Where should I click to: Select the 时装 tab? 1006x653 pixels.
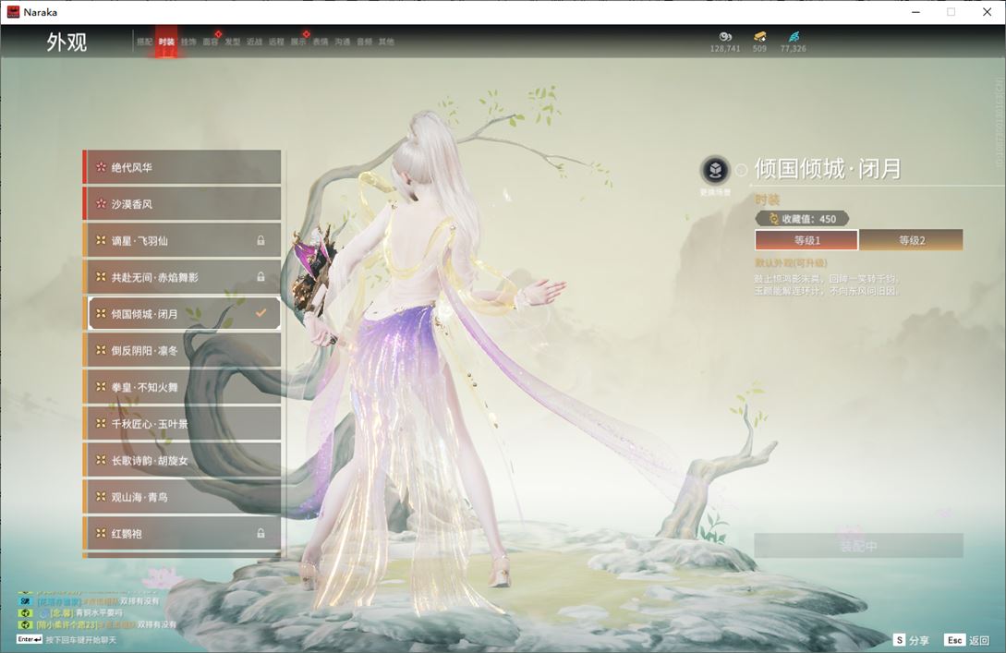[x=166, y=42]
